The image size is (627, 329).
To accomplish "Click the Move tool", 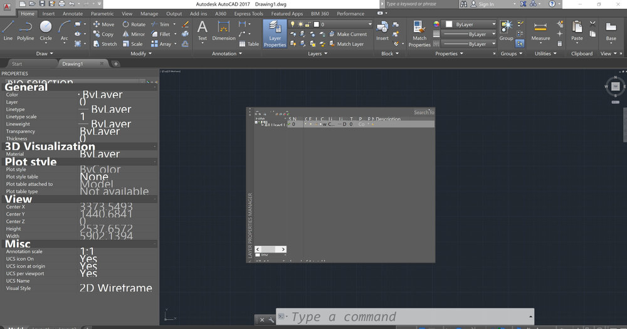I will coord(103,24).
